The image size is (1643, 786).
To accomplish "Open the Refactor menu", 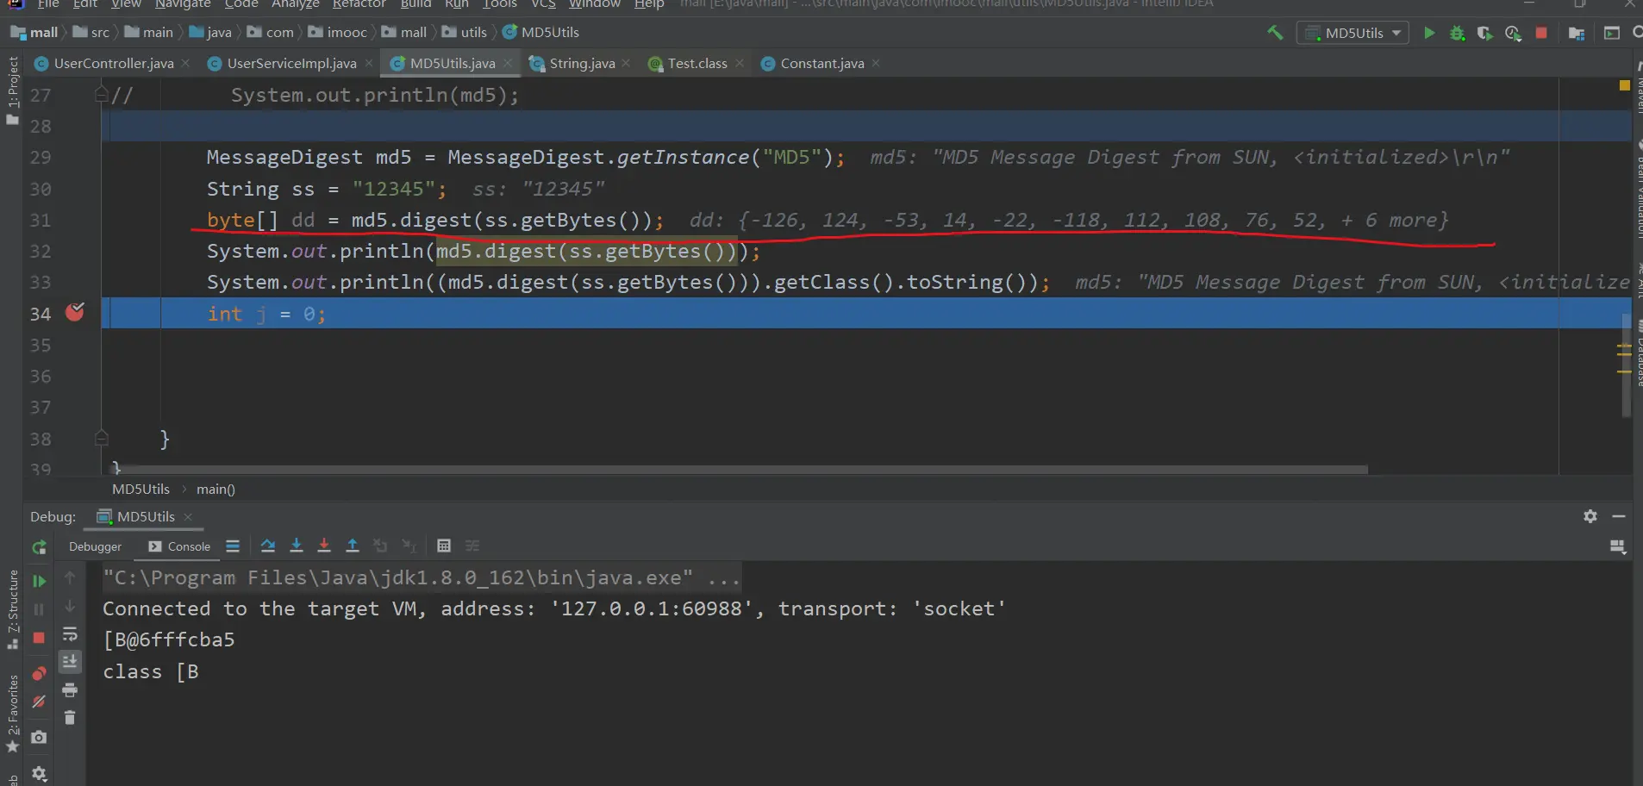I will 359,4.
